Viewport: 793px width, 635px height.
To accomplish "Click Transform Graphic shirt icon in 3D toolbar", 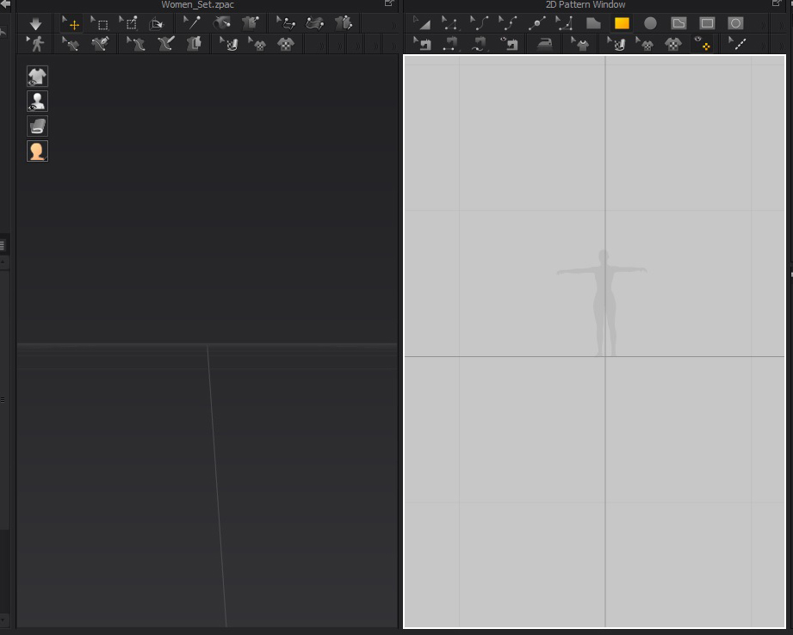I will pos(257,45).
